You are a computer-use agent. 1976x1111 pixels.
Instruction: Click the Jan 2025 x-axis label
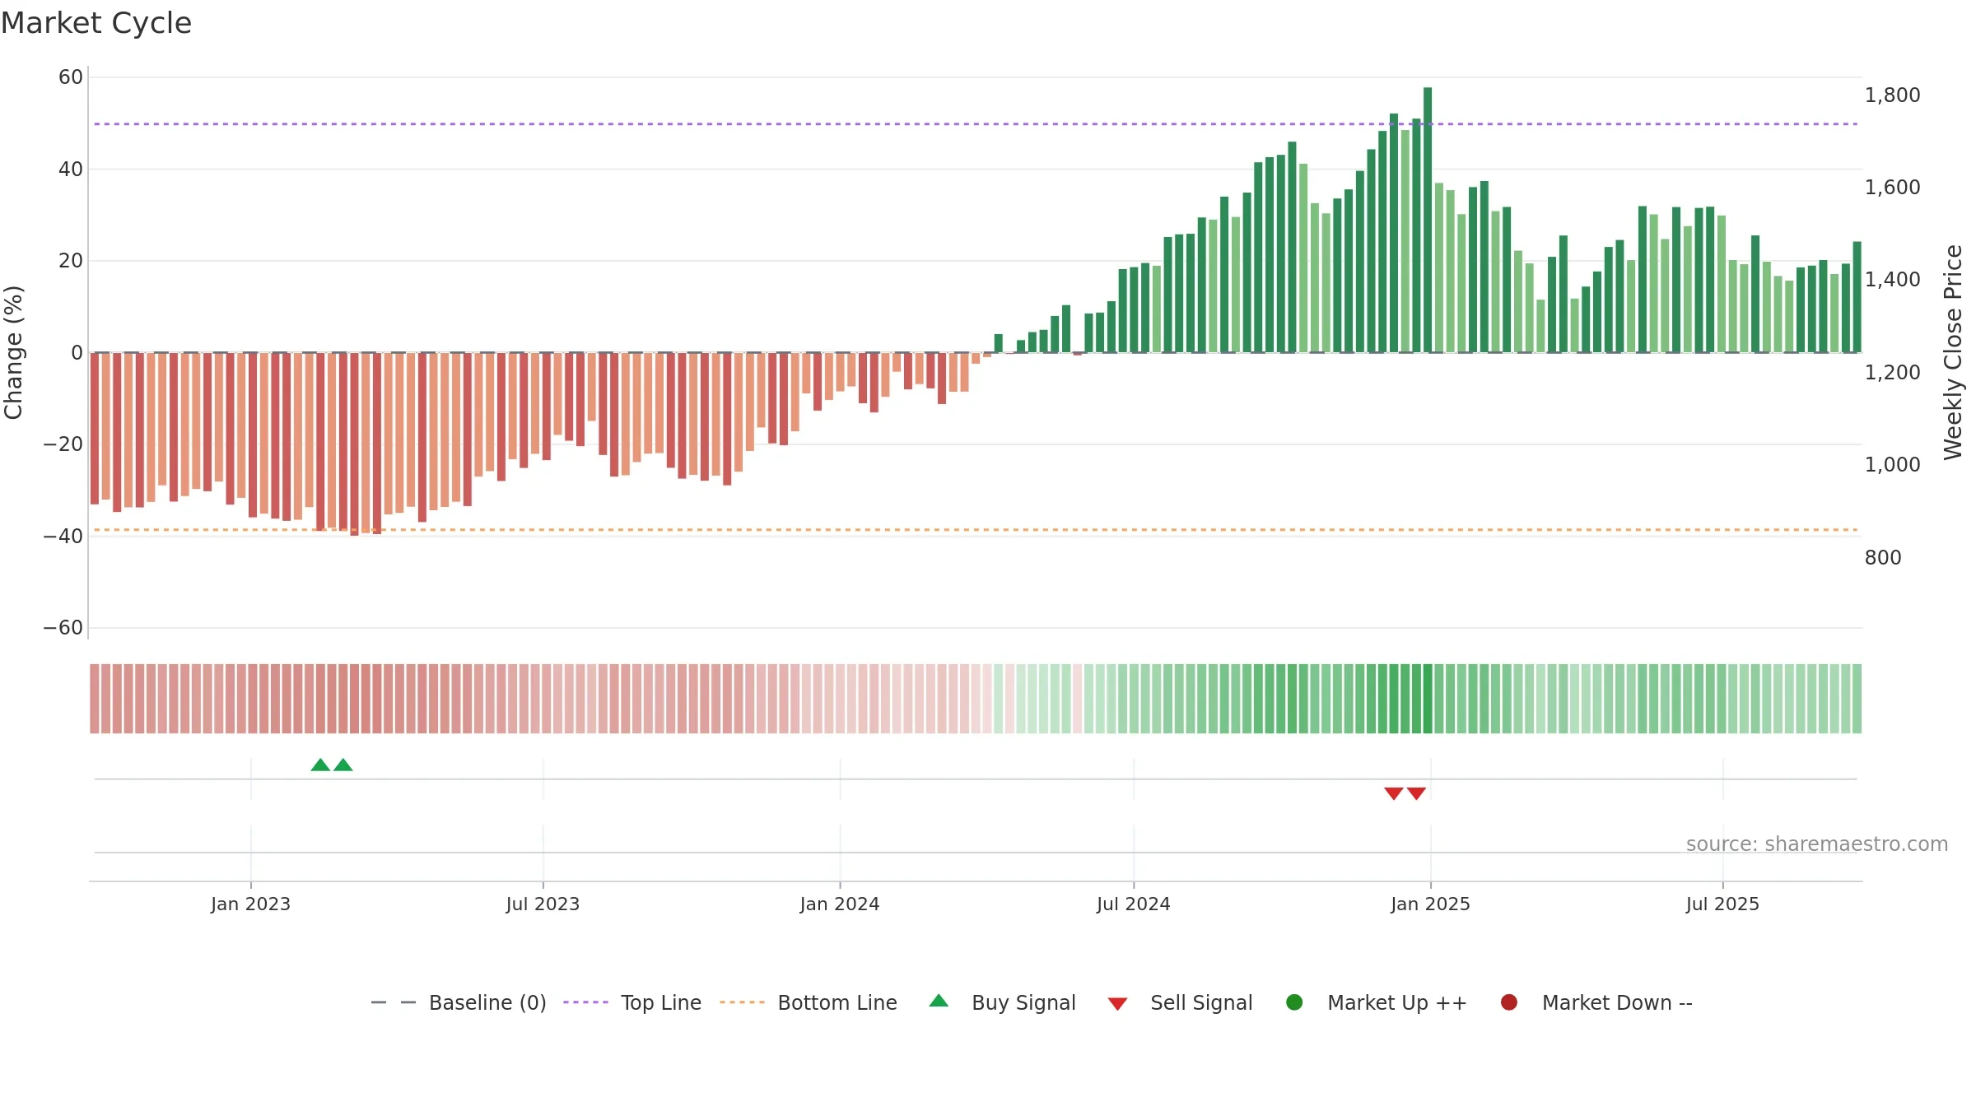1430,904
